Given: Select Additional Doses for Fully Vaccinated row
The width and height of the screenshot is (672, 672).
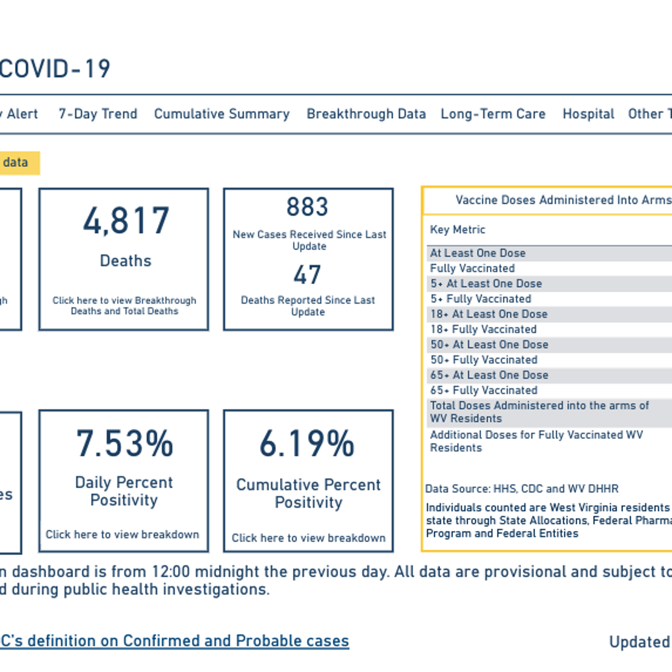Looking at the screenshot, I should tap(536, 441).
